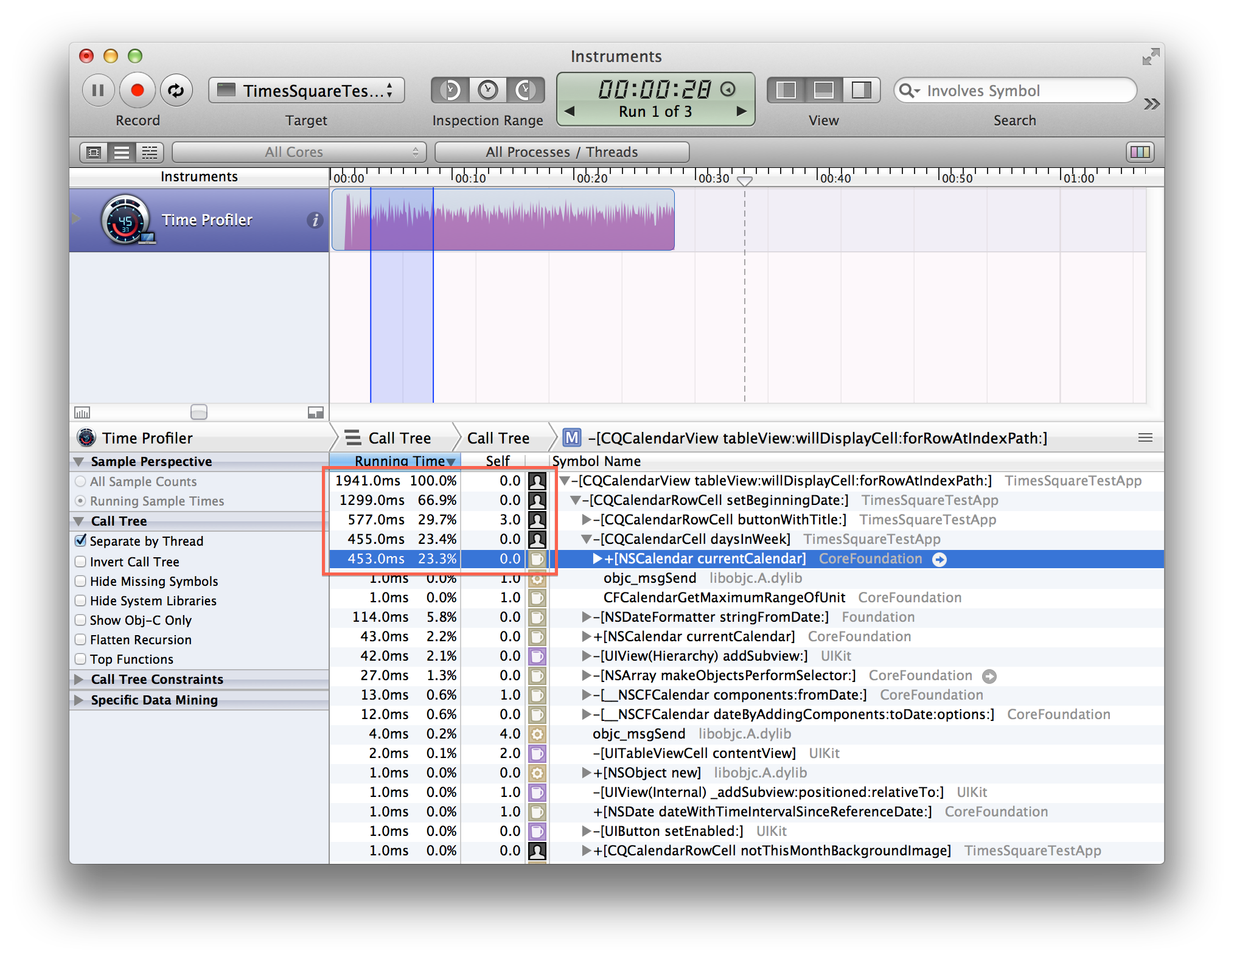The image size is (1234, 960).
Task: Click the library panel icon at right
Action: [x=1140, y=152]
